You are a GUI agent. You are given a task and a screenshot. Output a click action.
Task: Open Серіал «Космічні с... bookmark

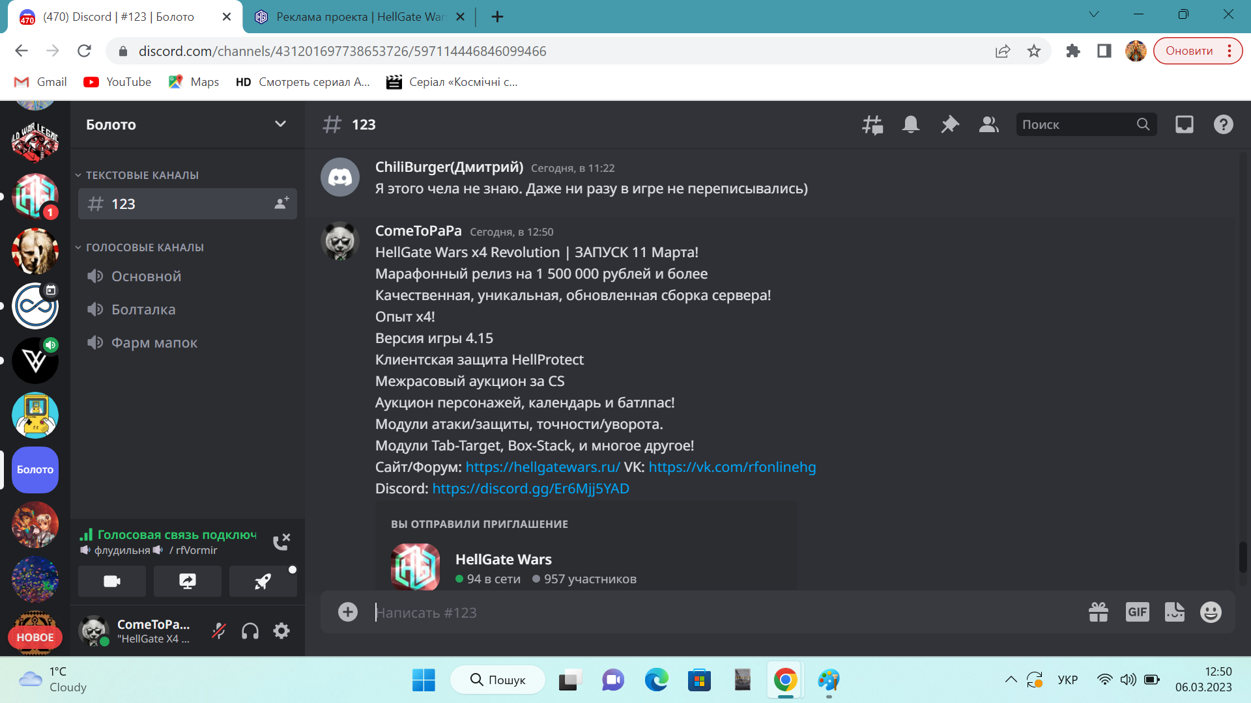[452, 82]
